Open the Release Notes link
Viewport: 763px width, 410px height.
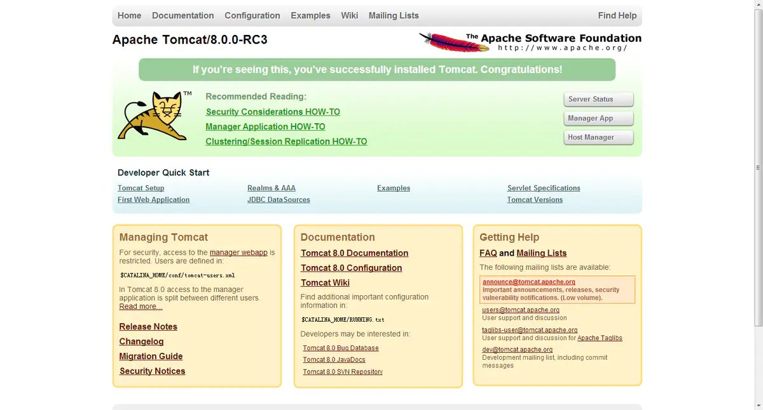[148, 327]
